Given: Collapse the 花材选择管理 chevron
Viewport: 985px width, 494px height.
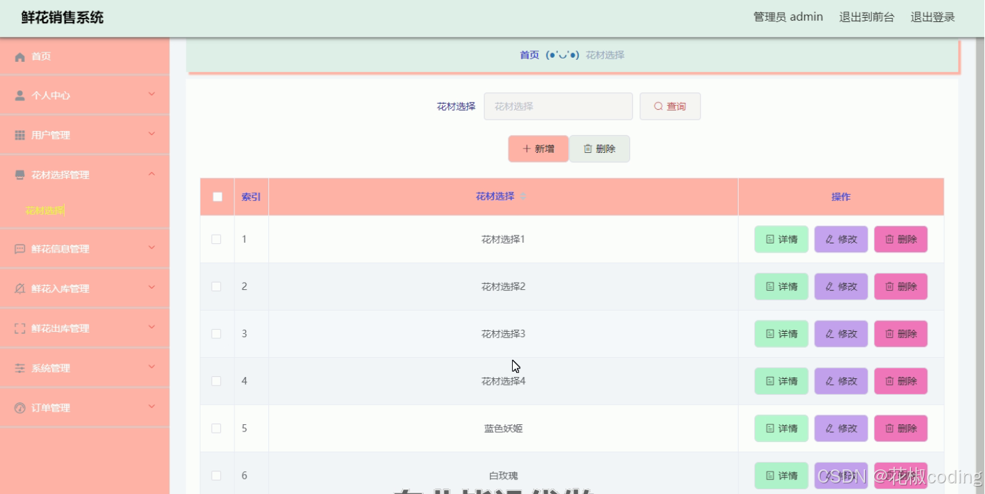Looking at the screenshot, I should pyautogui.click(x=151, y=174).
